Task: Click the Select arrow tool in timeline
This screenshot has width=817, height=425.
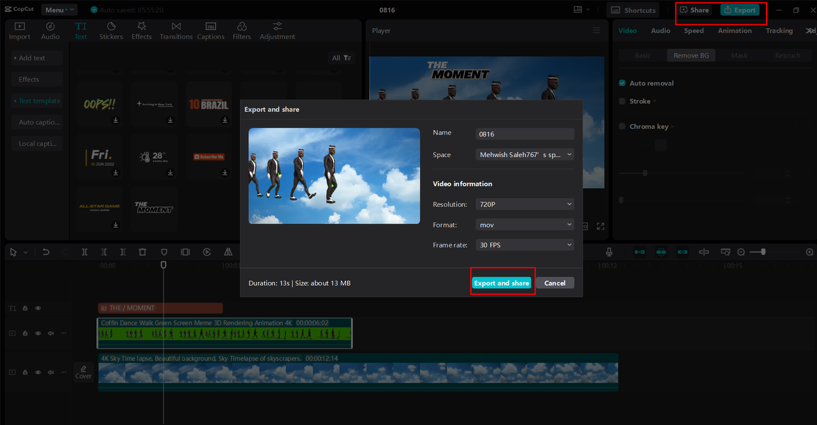Action: pyautogui.click(x=13, y=252)
